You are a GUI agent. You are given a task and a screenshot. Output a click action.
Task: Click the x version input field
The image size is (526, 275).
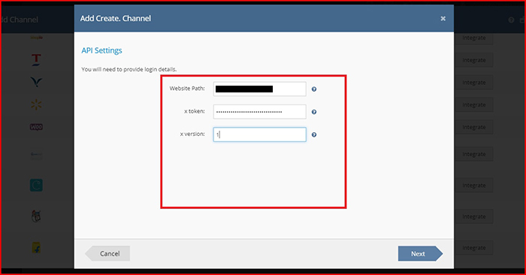pos(260,134)
